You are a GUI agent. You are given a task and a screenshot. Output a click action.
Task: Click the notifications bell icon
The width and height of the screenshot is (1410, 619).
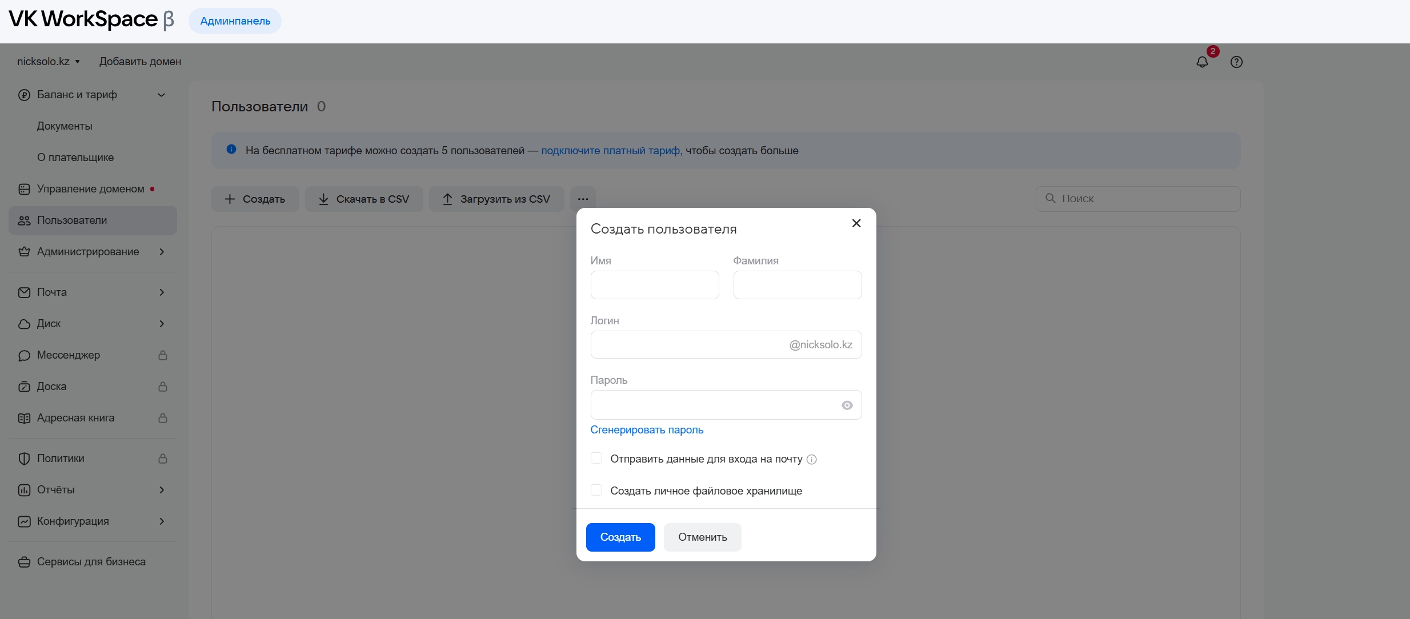(x=1202, y=62)
